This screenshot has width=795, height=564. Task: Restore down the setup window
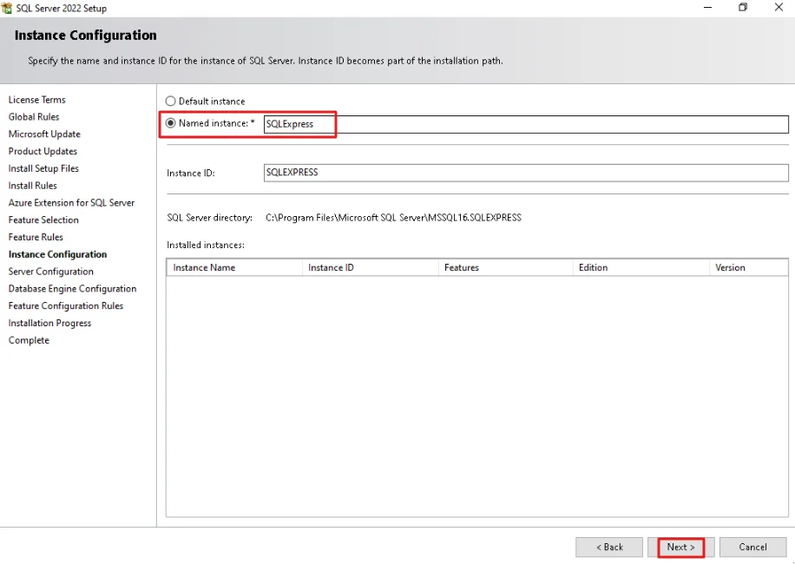coord(743,7)
